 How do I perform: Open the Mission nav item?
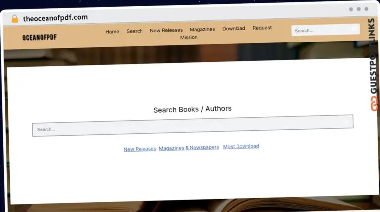[189, 37]
